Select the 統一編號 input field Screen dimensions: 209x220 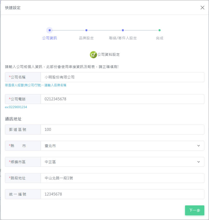tap(122, 194)
